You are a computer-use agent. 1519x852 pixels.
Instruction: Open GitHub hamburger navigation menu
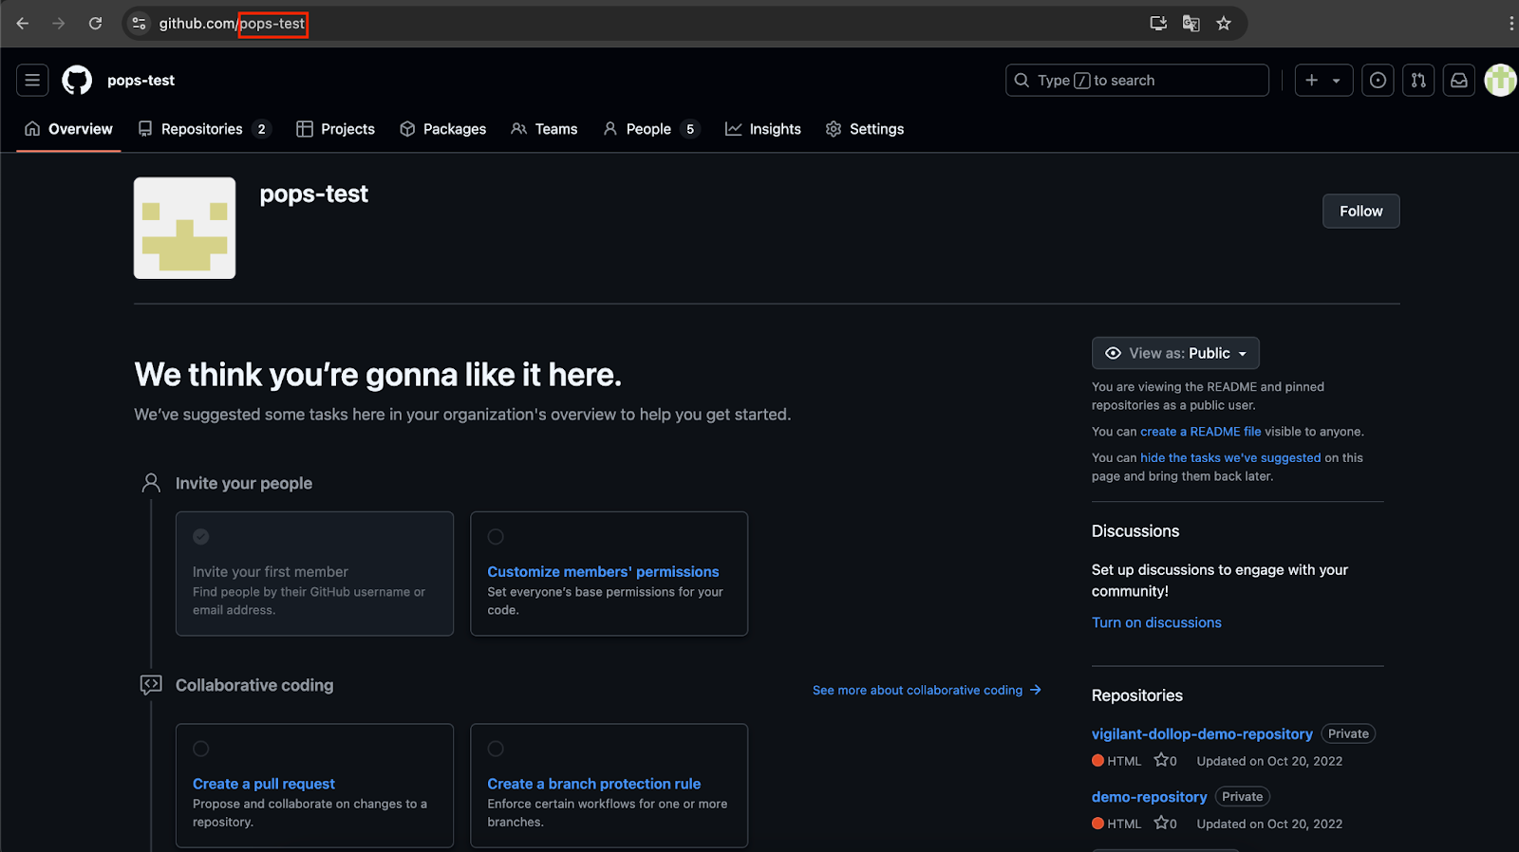[x=32, y=81]
